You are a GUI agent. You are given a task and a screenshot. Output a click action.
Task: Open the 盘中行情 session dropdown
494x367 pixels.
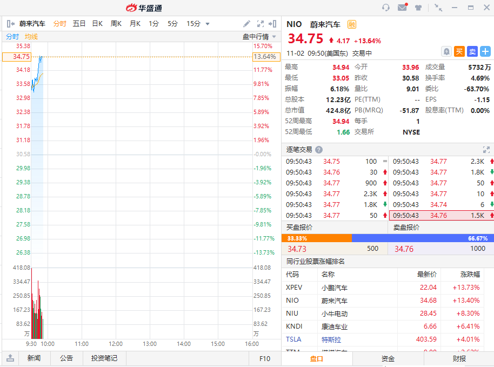259,37
